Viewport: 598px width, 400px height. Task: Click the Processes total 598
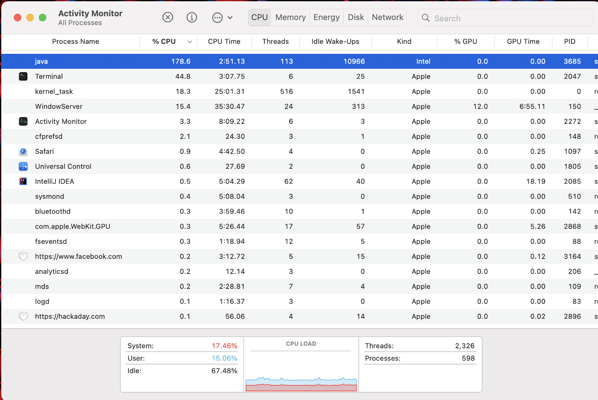click(468, 358)
